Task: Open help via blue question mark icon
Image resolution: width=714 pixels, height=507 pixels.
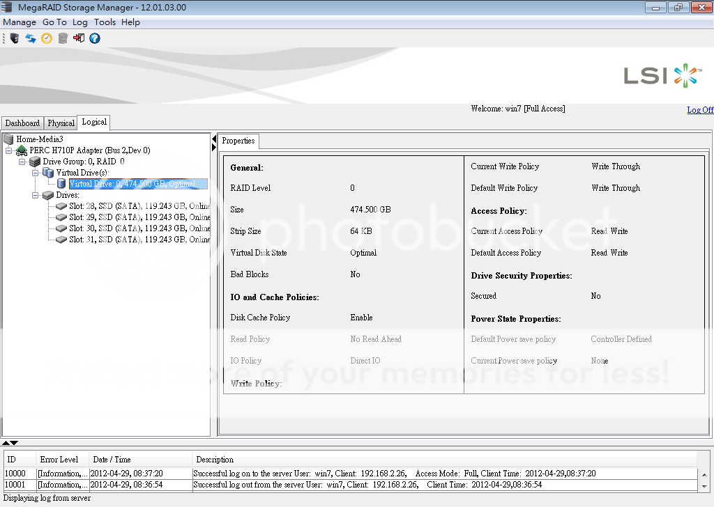Action: (x=95, y=38)
